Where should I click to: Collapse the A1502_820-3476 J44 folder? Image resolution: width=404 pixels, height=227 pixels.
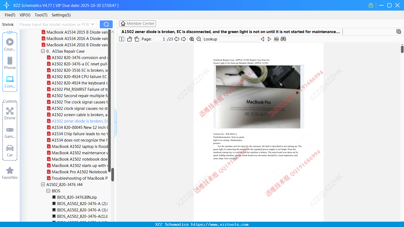tap(43, 185)
